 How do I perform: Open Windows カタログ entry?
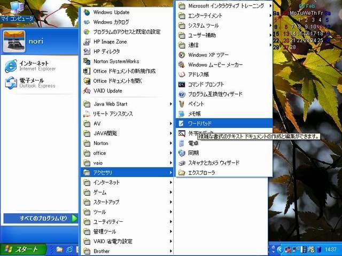point(127,22)
